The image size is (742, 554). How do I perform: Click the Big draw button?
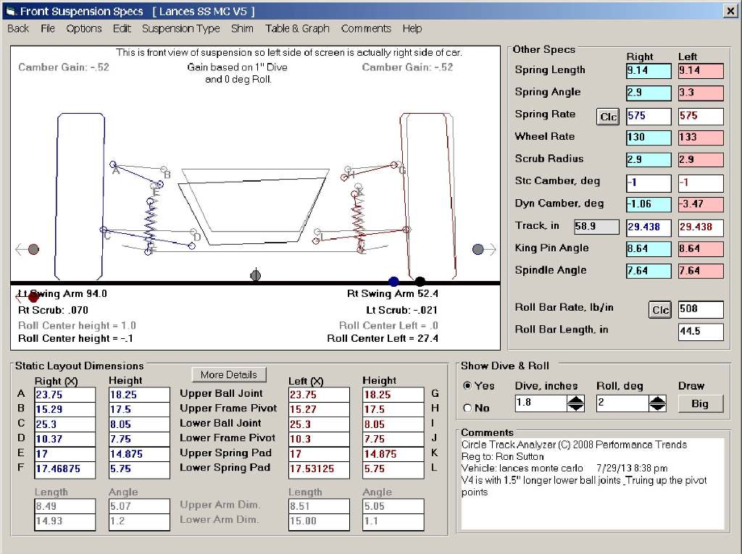click(x=701, y=403)
